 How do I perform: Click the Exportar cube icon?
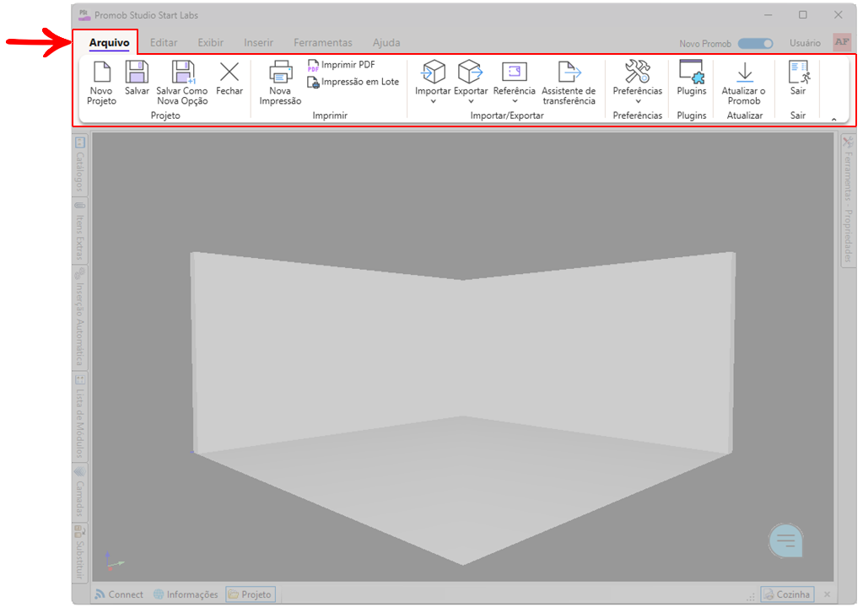471,72
